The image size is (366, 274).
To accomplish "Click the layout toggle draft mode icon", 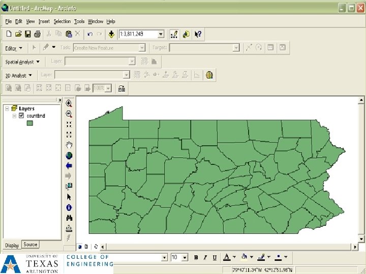I will [x=121, y=88].
